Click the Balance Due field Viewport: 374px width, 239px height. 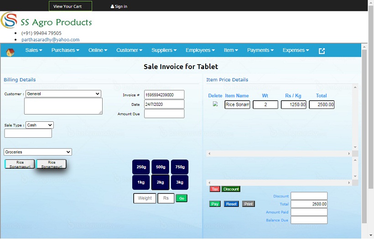309,220
